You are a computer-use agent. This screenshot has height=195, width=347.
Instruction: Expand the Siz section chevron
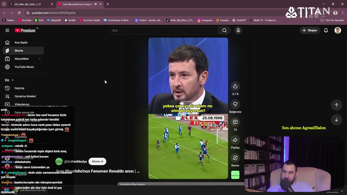[x=12, y=80]
